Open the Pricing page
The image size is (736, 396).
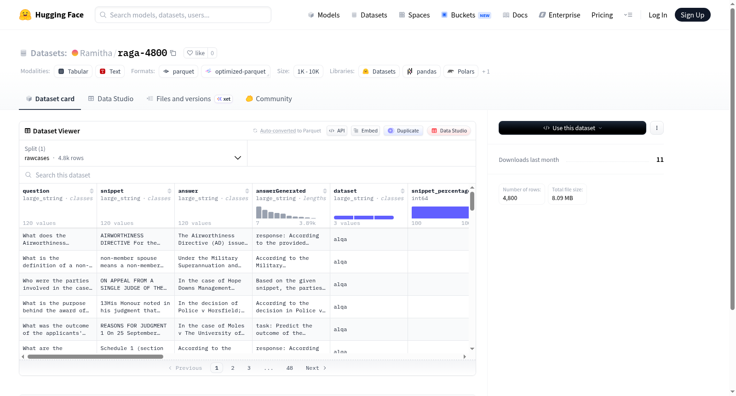point(602,15)
